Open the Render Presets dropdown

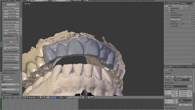(x=176, y=86)
